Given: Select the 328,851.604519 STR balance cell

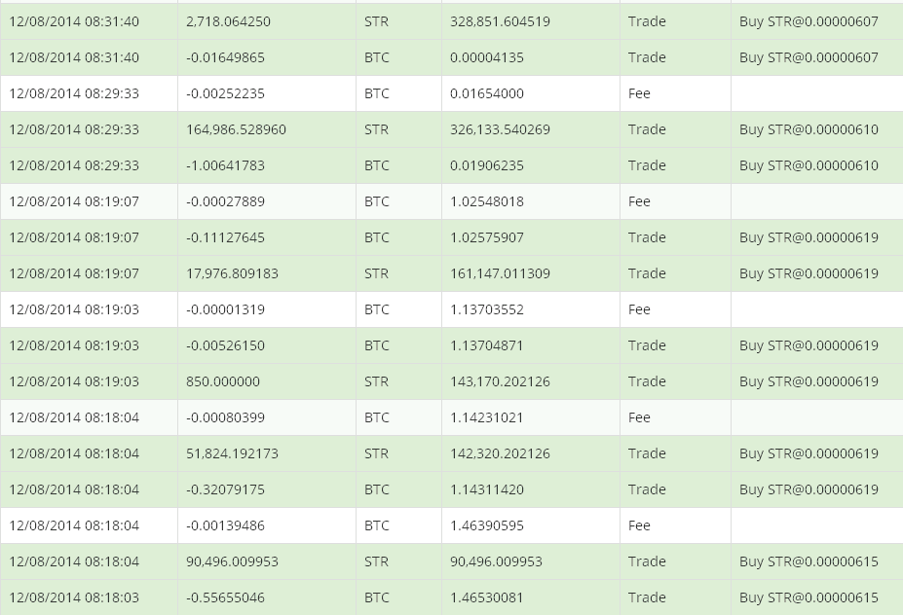Looking at the screenshot, I should [500, 21].
